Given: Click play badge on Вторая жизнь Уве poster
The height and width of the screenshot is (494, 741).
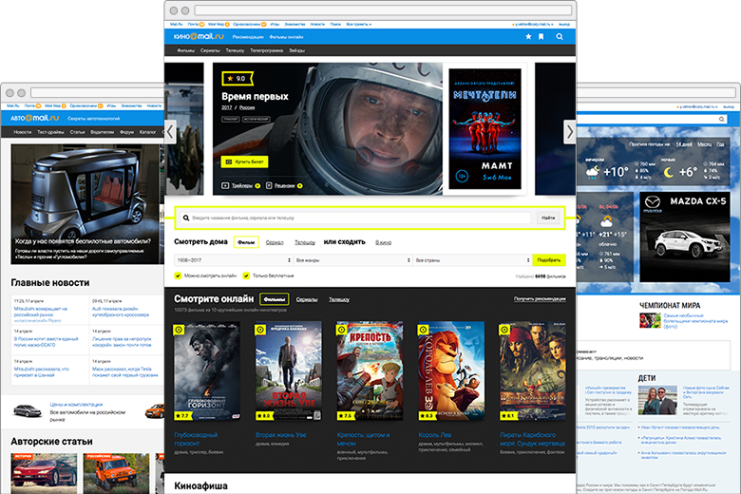Looking at the screenshot, I should point(260,330).
